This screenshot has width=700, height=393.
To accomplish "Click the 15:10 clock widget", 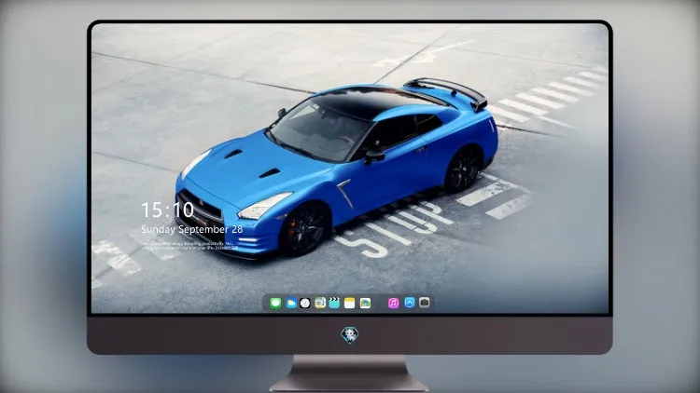I will pos(167,210).
